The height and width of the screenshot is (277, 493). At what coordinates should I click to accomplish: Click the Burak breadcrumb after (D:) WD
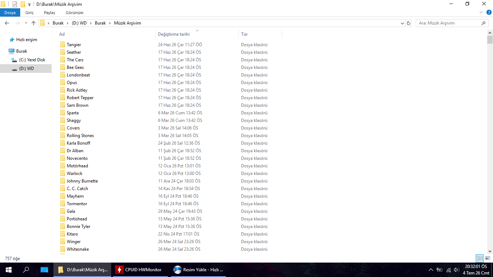point(100,23)
